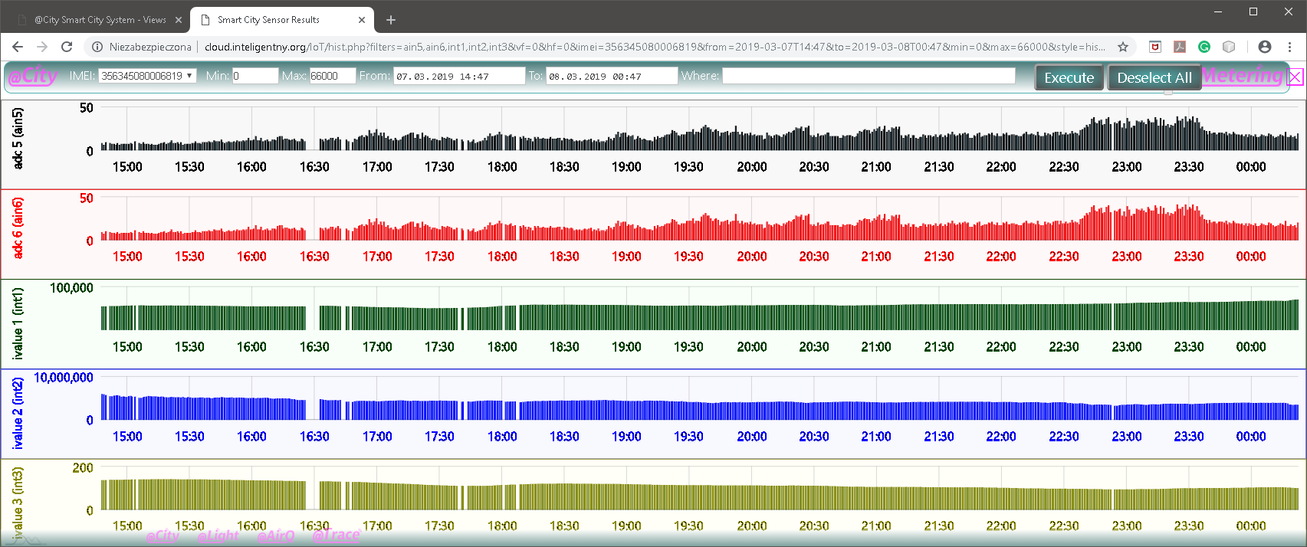Screen dimensions: 1307x547
Task: Open the Chrome three-dot menu
Action: [1290, 47]
